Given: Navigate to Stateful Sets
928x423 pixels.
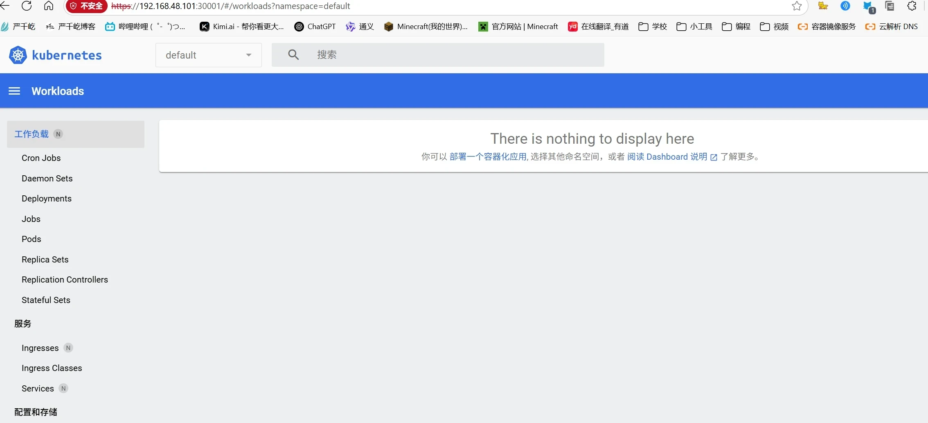Looking at the screenshot, I should pos(46,300).
